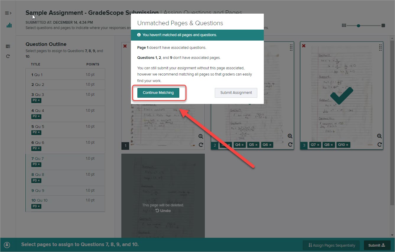Select question 9 Qu 9 in the outline
This screenshot has width=395, height=252.
pos(65,191)
